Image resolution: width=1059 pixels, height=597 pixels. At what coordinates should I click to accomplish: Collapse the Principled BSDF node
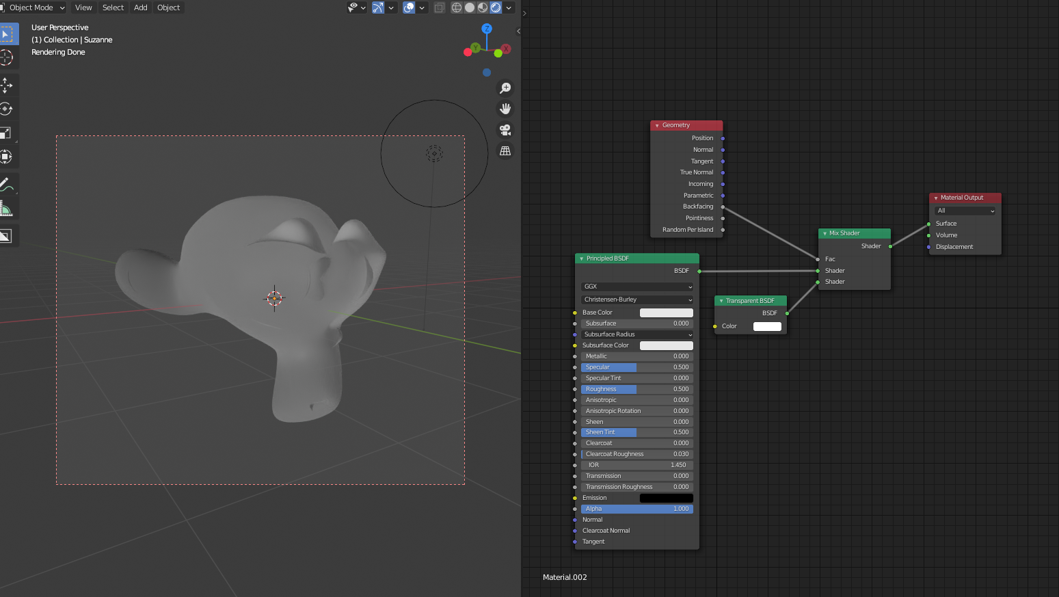click(x=581, y=259)
